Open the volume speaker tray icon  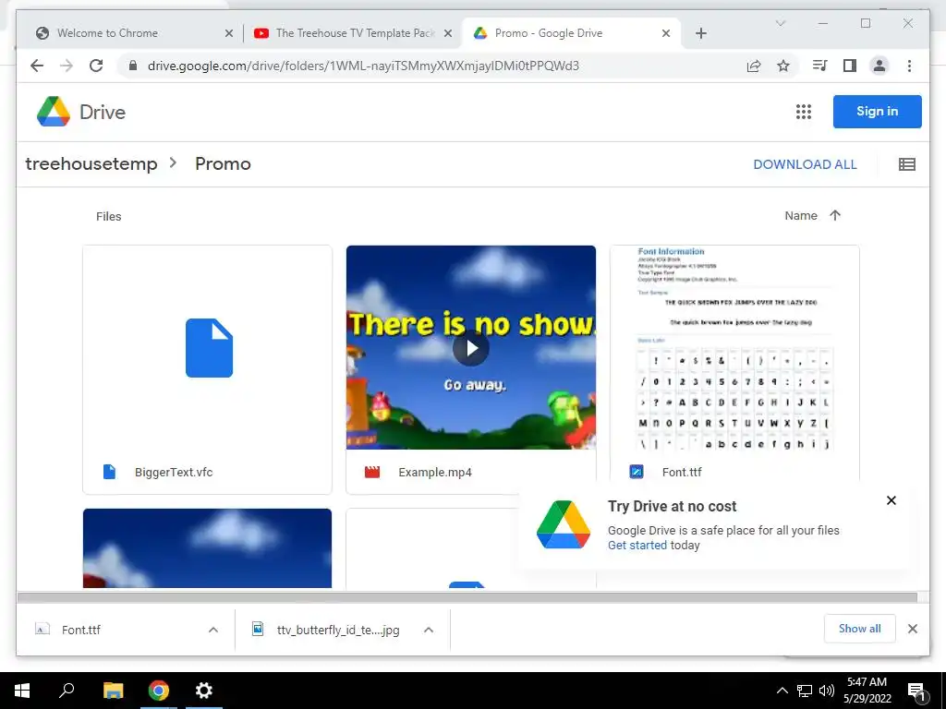827,691
